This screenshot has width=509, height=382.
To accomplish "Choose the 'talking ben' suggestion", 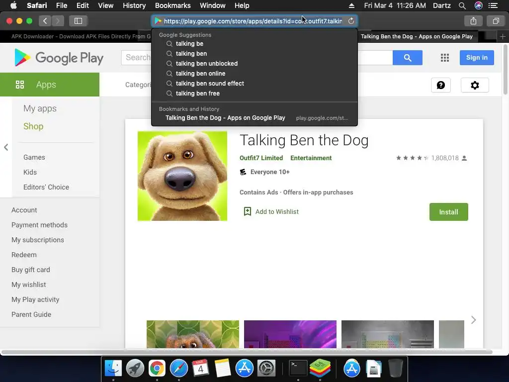I will point(254,54).
